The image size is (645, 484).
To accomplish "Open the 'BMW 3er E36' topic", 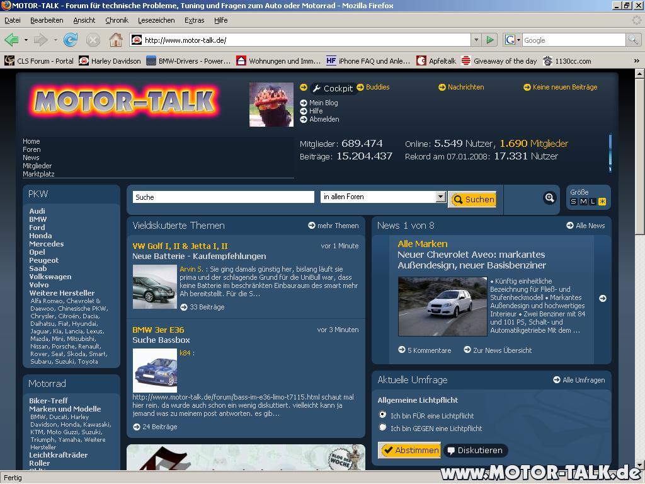I will click(158, 330).
